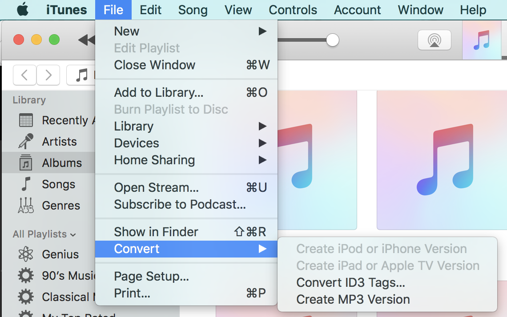Open the Help menu
The image size is (507, 317).
coord(473,10)
